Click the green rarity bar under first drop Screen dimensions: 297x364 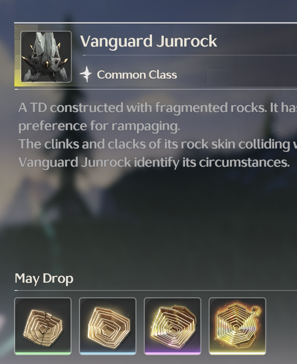[x=43, y=354]
